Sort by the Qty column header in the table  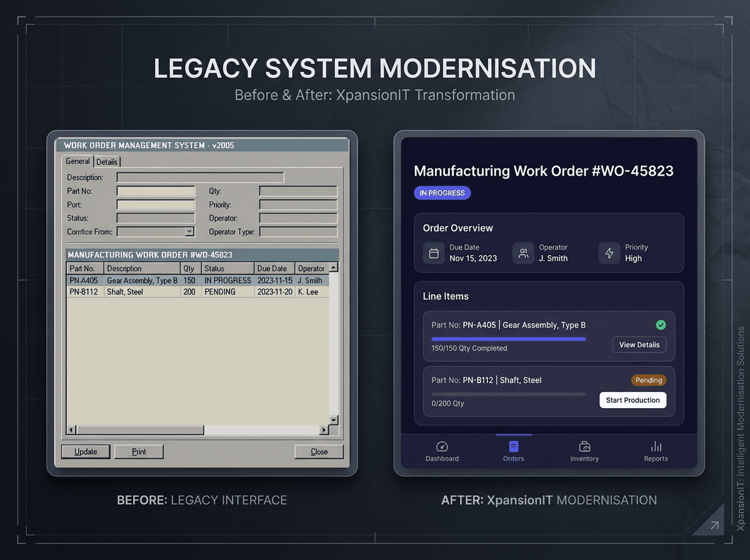point(191,268)
